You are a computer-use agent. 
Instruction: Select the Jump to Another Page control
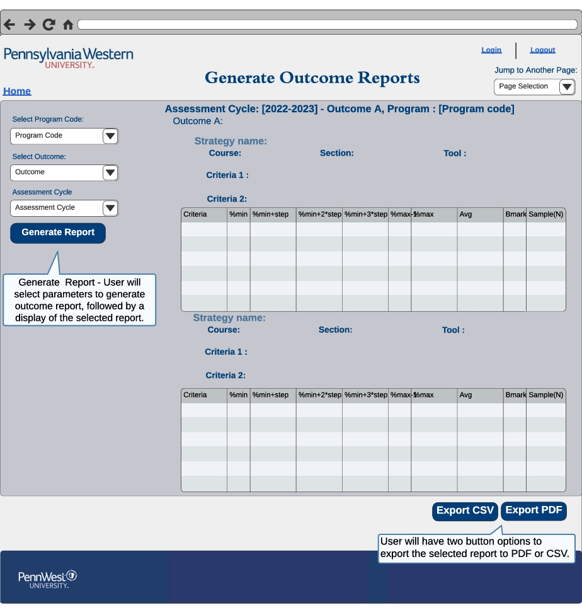point(534,86)
